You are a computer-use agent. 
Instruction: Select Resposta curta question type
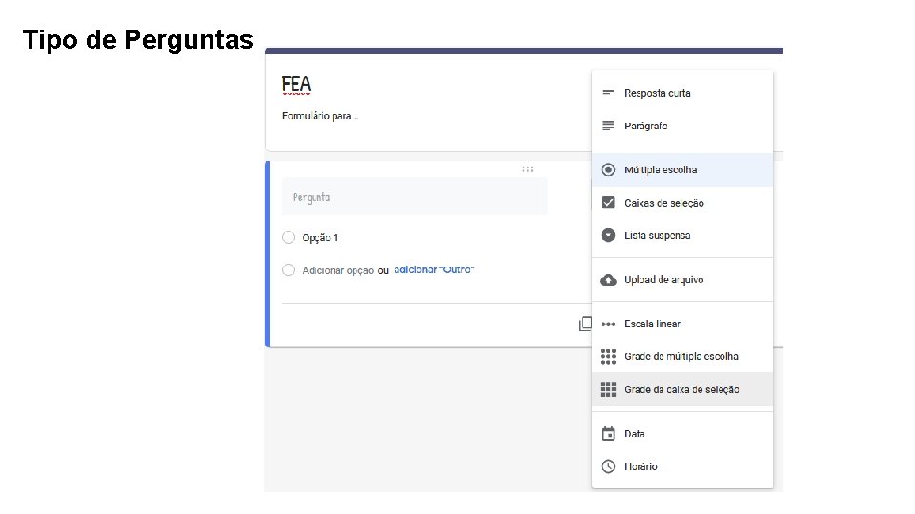(682, 93)
